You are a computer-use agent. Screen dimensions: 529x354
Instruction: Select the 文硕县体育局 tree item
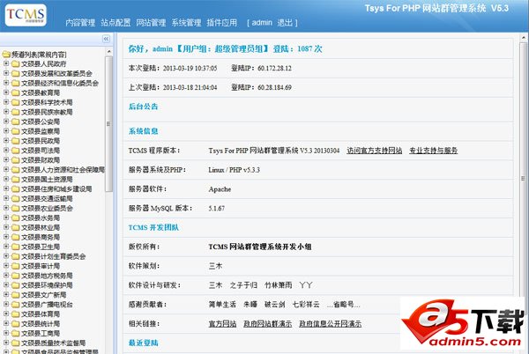coord(41,314)
